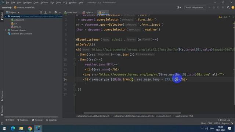Open Project panel settings gear
The height and width of the screenshot is (132, 235).
pos(55,12)
